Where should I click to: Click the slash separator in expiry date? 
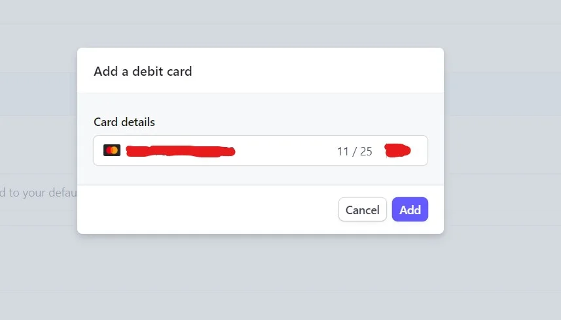click(354, 152)
